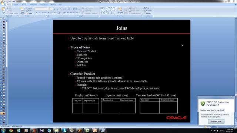Switch to the Review ribbon tab

click(x=53, y=5)
